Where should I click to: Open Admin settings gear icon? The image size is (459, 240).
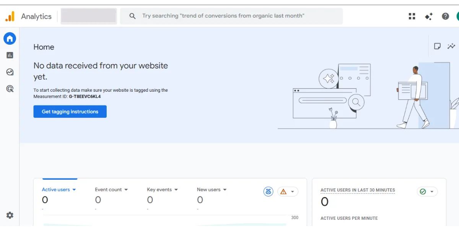coord(10,215)
